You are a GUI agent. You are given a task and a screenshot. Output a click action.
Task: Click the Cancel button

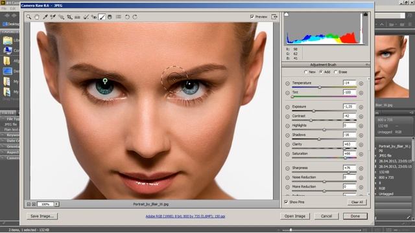tap(326, 216)
